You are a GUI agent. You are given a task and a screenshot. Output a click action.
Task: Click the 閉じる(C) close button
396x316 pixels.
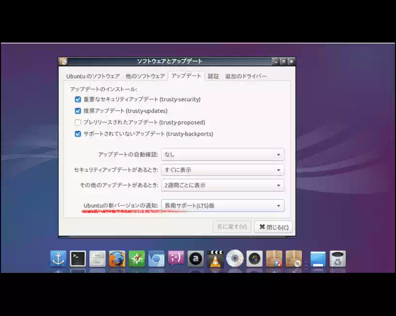274,227
